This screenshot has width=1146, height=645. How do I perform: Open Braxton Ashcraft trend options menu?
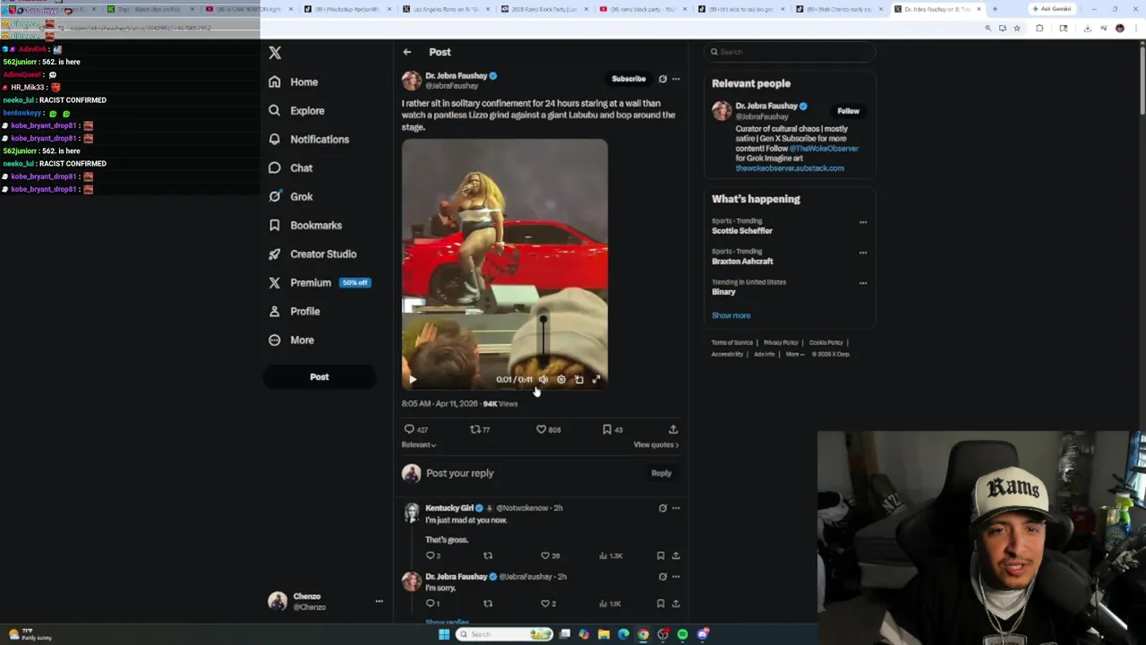pyautogui.click(x=863, y=253)
